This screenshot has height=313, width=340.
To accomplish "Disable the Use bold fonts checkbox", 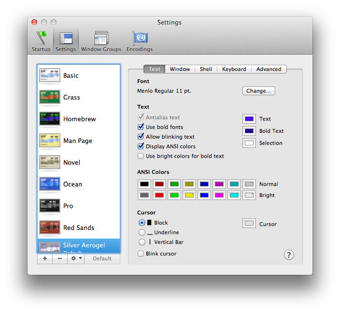I will coord(141,127).
